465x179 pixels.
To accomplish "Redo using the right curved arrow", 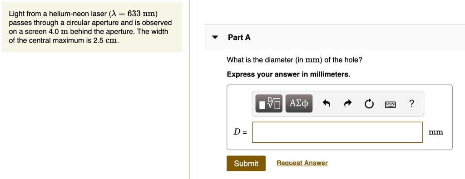I will (348, 104).
